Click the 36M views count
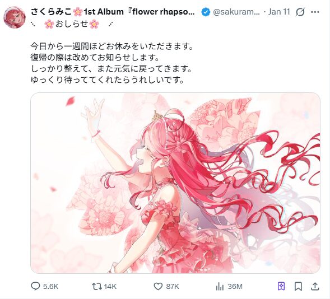The image size is (330, 299). coord(235,286)
